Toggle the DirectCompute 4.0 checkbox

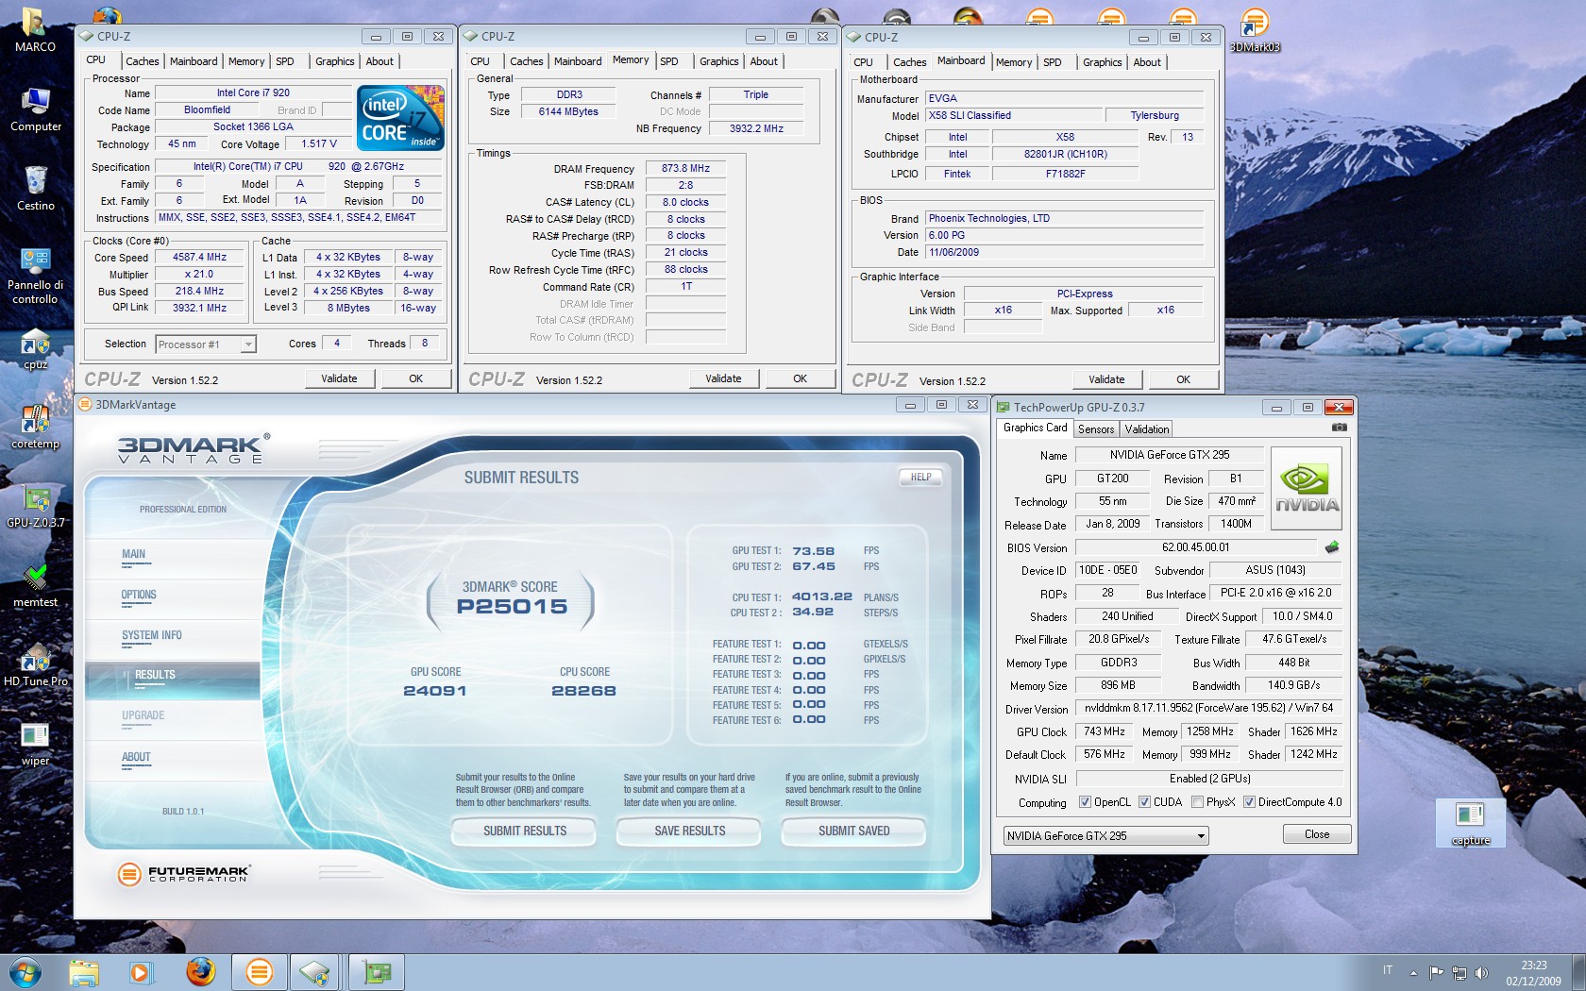point(1249,802)
